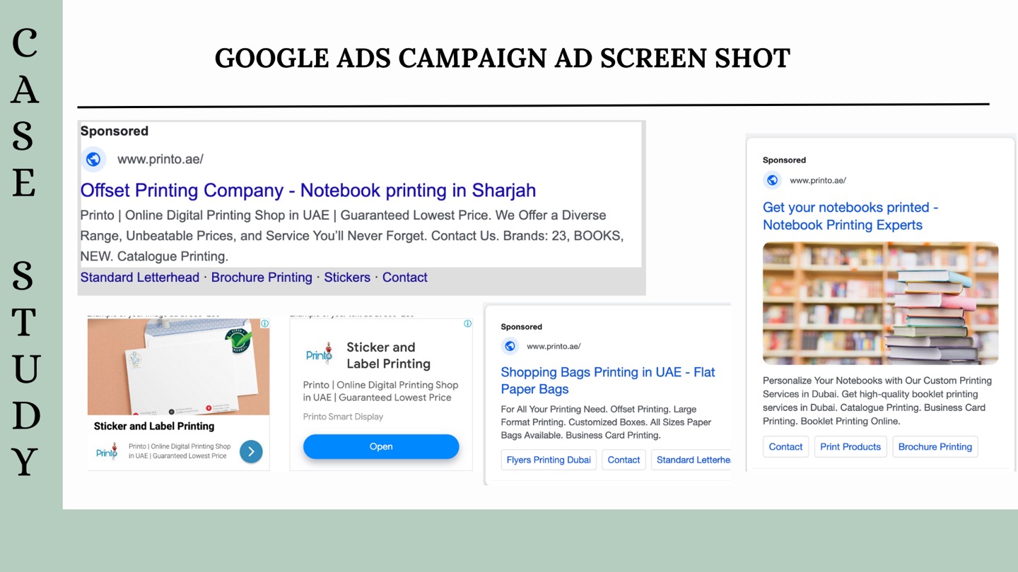The width and height of the screenshot is (1018, 572).
Task: Click the blue arrow button in the envelope image ad
Action: (251, 451)
